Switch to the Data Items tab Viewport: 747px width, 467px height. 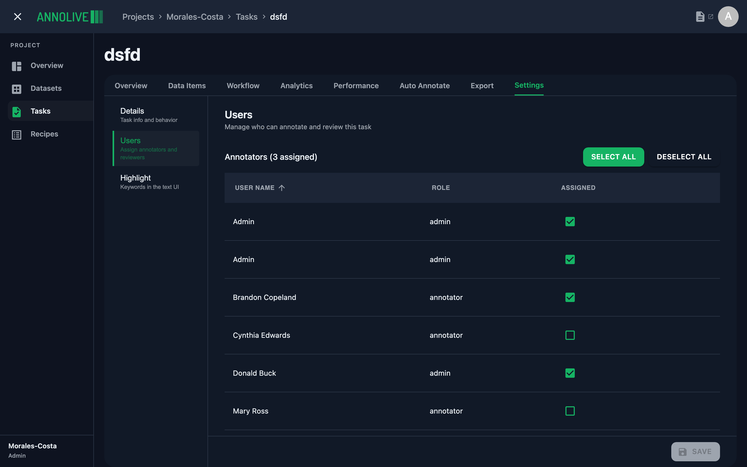coord(187,86)
